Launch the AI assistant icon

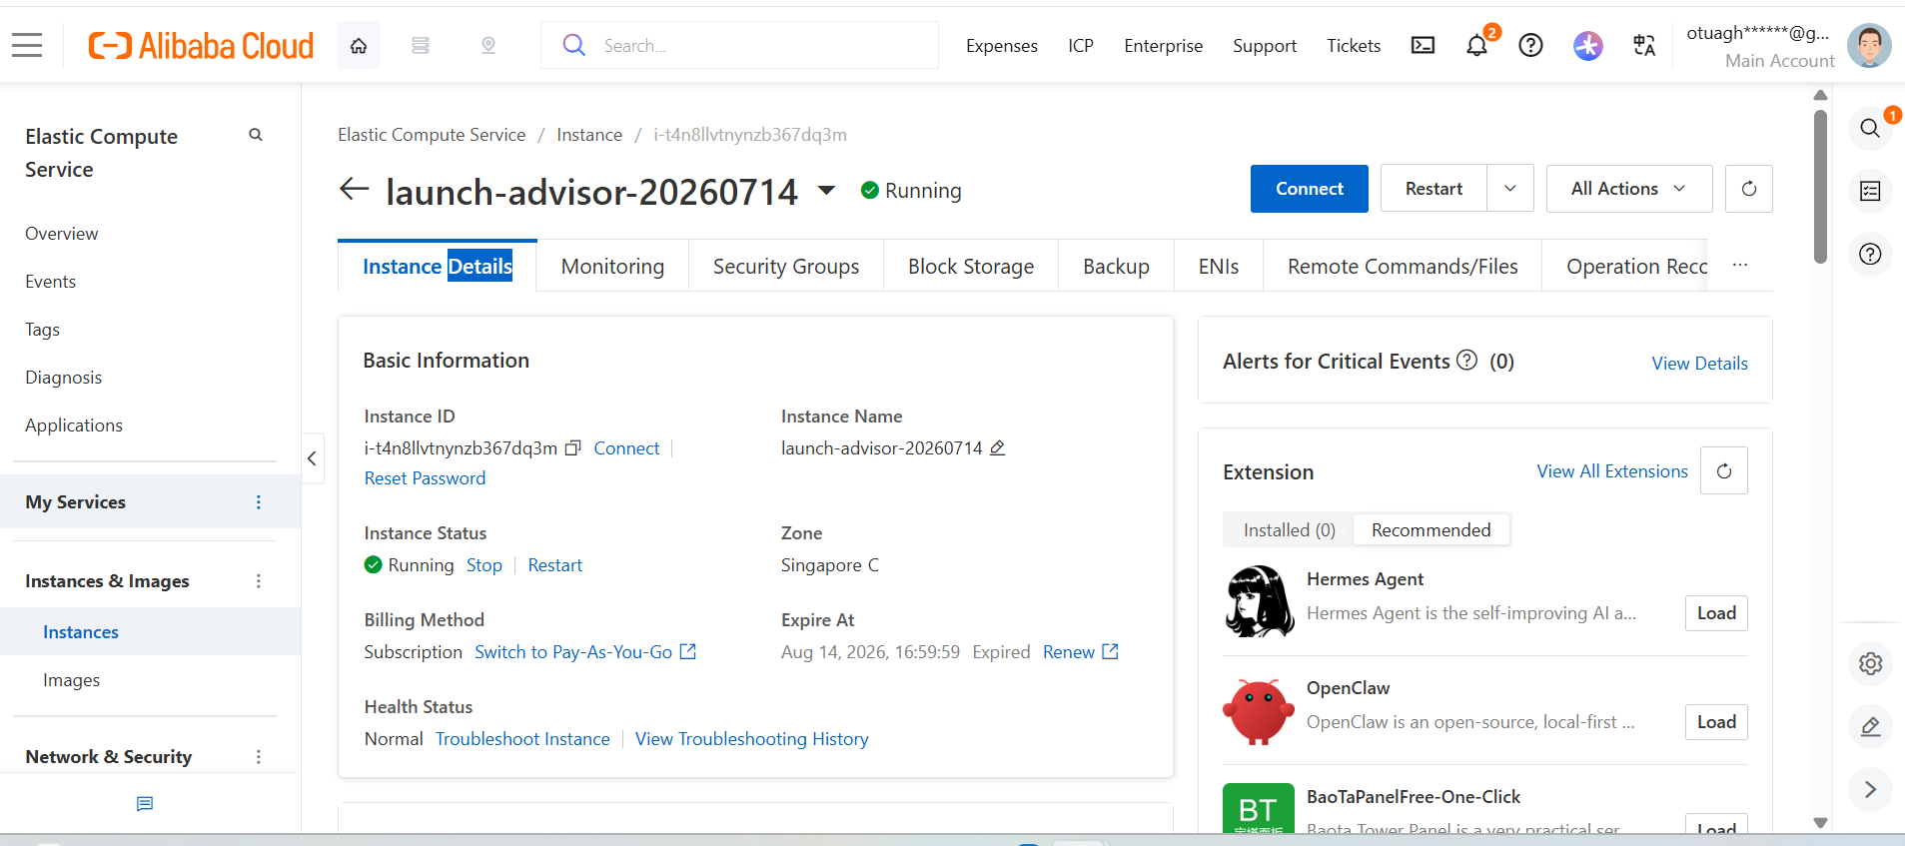1587,45
